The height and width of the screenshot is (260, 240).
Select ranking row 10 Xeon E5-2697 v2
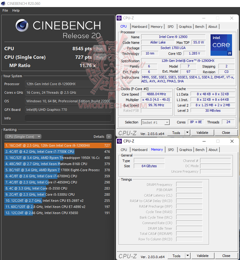point(58,201)
